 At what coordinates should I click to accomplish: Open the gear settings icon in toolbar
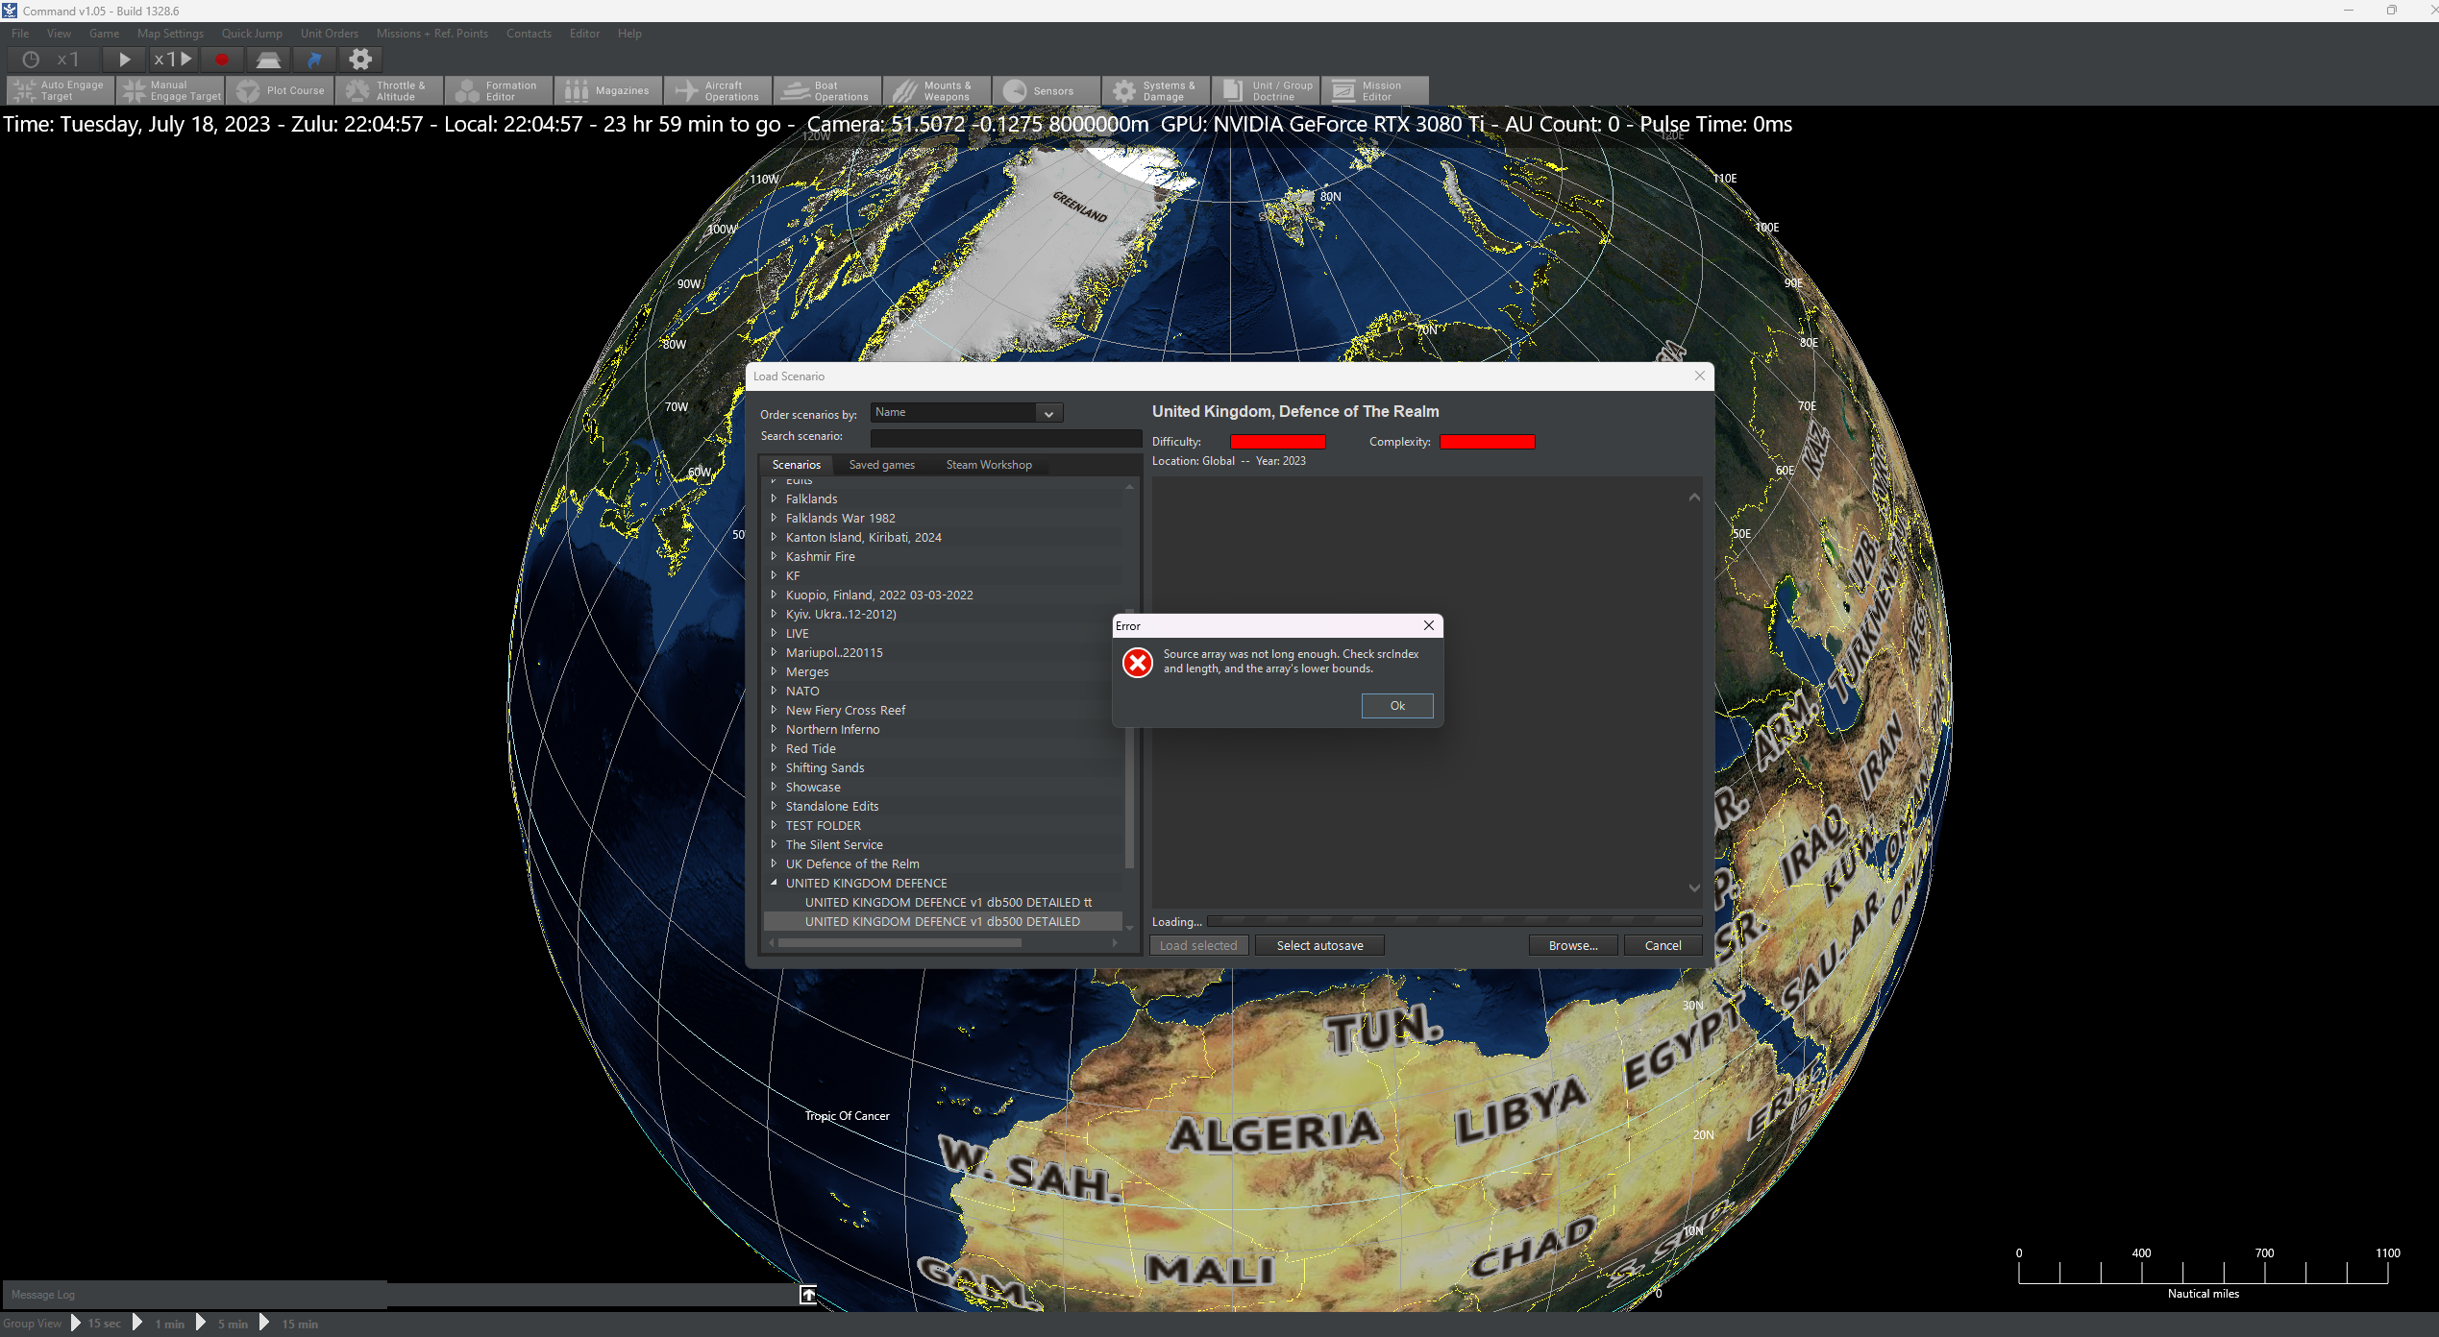[359, 60]
